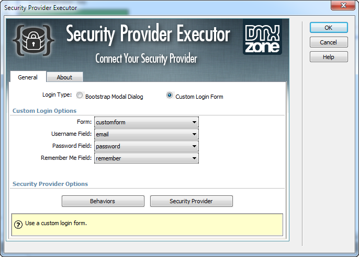The height and width of the screenshot is (257, 359).
Task: Click the Custom Login Options heading
Action: pos(44,111)
